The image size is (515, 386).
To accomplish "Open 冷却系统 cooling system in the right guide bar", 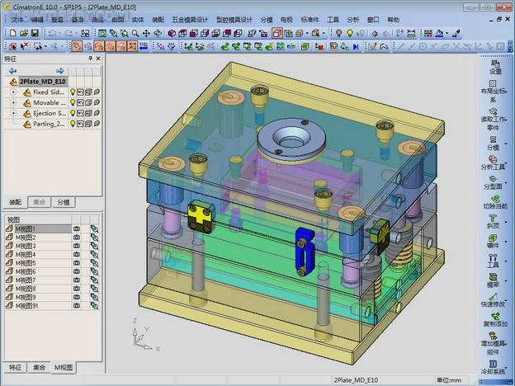I will [493, 368].
